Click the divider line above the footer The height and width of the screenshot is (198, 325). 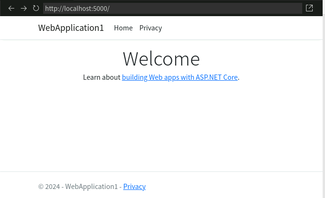click(x=161, y=171)
